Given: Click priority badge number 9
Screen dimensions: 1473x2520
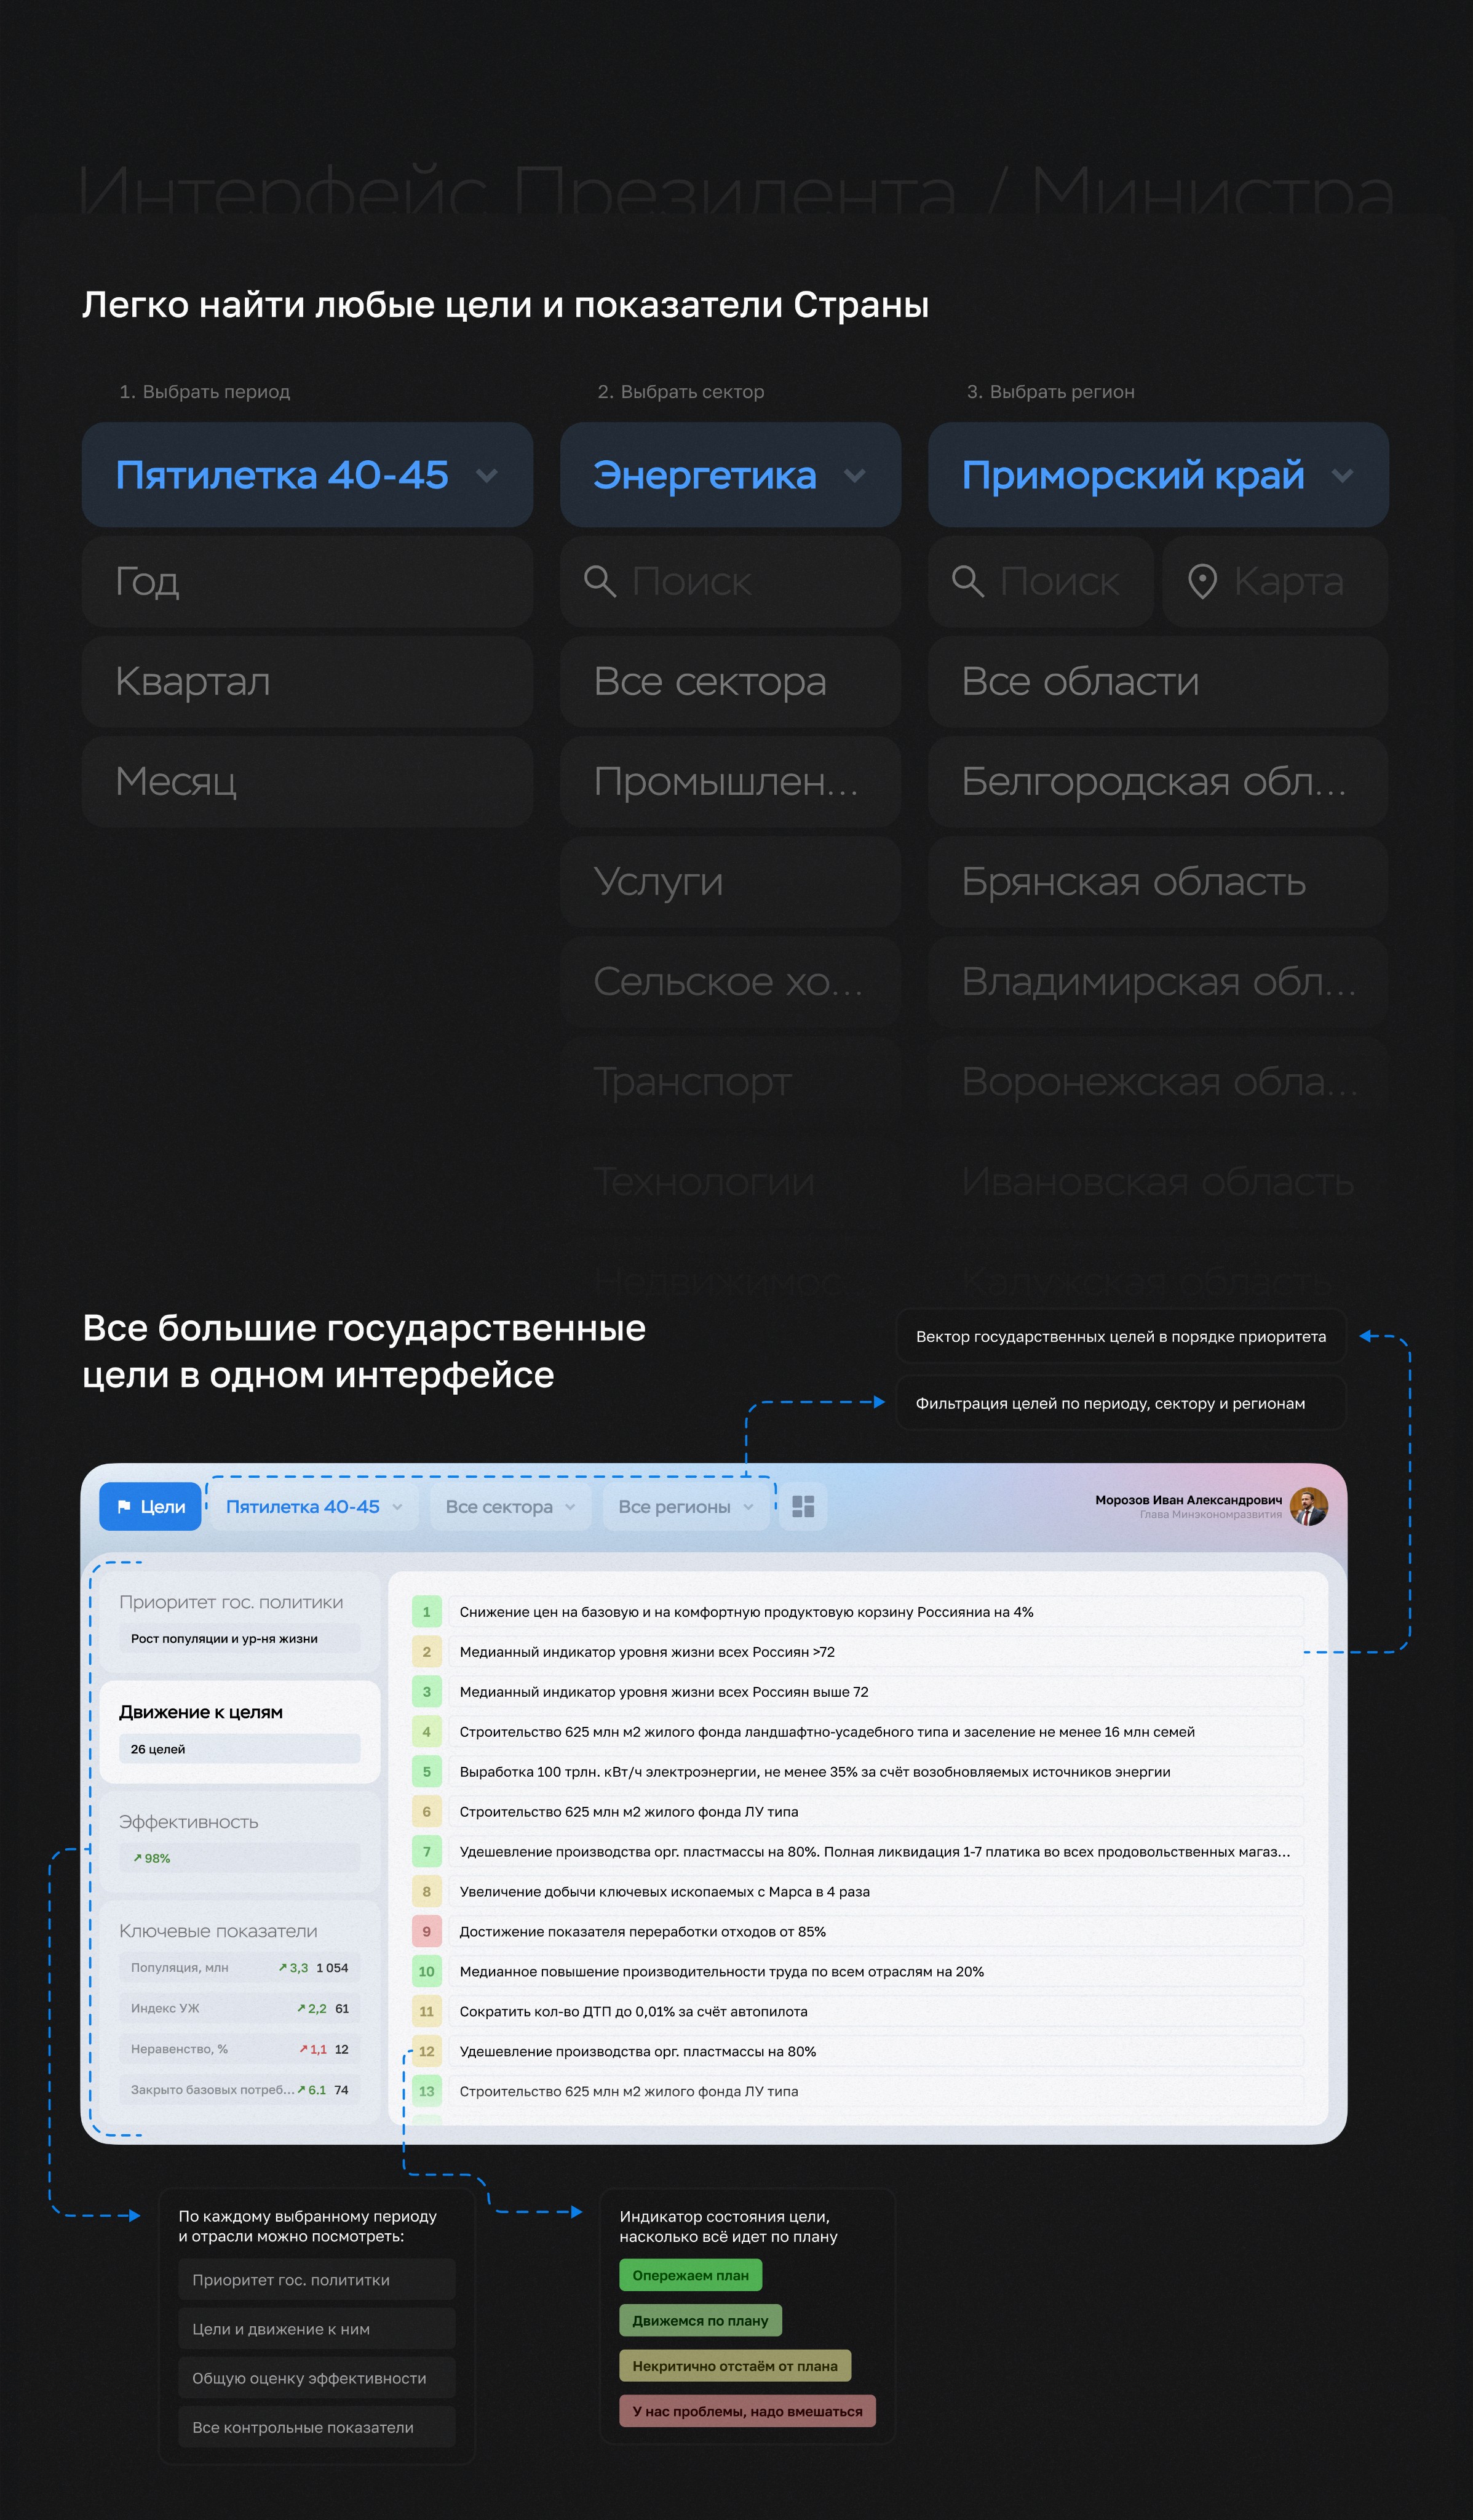Looking at the screenshot, I should coord(427,1931).
